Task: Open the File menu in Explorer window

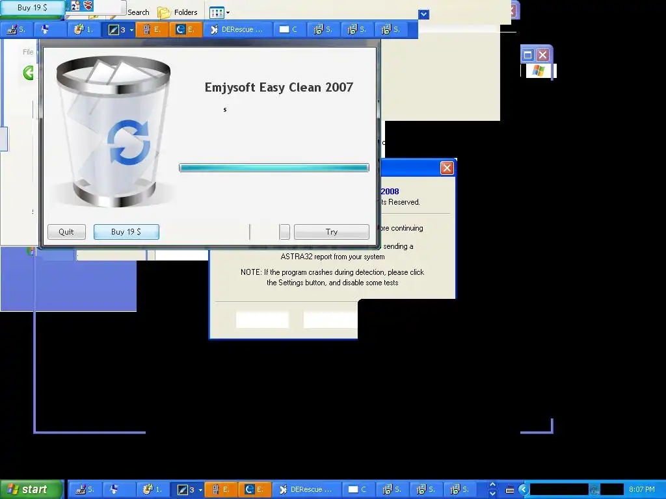Action: 28,52
